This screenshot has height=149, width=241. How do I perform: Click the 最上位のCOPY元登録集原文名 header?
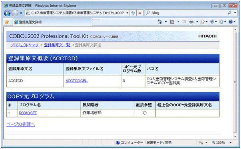pyautogui.click(x=187, y=105)
